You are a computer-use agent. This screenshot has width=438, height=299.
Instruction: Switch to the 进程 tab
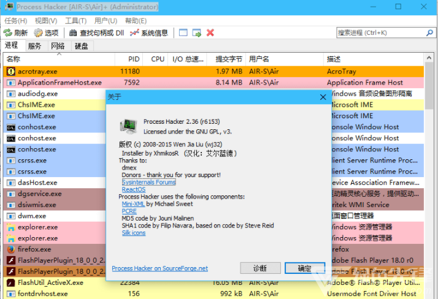coord(12,45)
